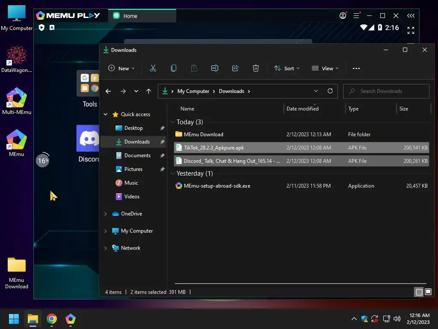Click My Computer in address breadcrumb
This screenshot has height=329, width=438.
tap(193, 91)
